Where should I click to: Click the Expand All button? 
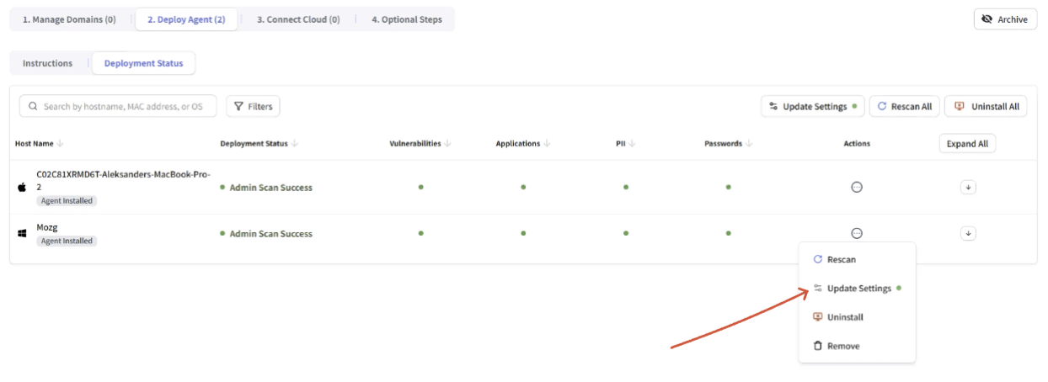click(x=967, y=144)
